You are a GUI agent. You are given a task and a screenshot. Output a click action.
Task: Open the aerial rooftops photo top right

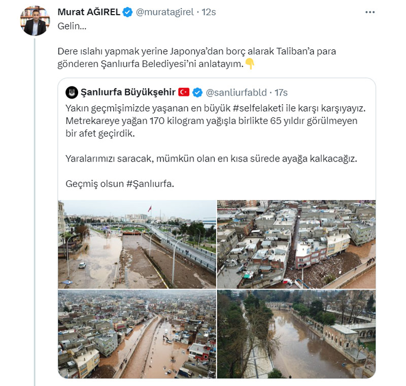coord(296,244)
